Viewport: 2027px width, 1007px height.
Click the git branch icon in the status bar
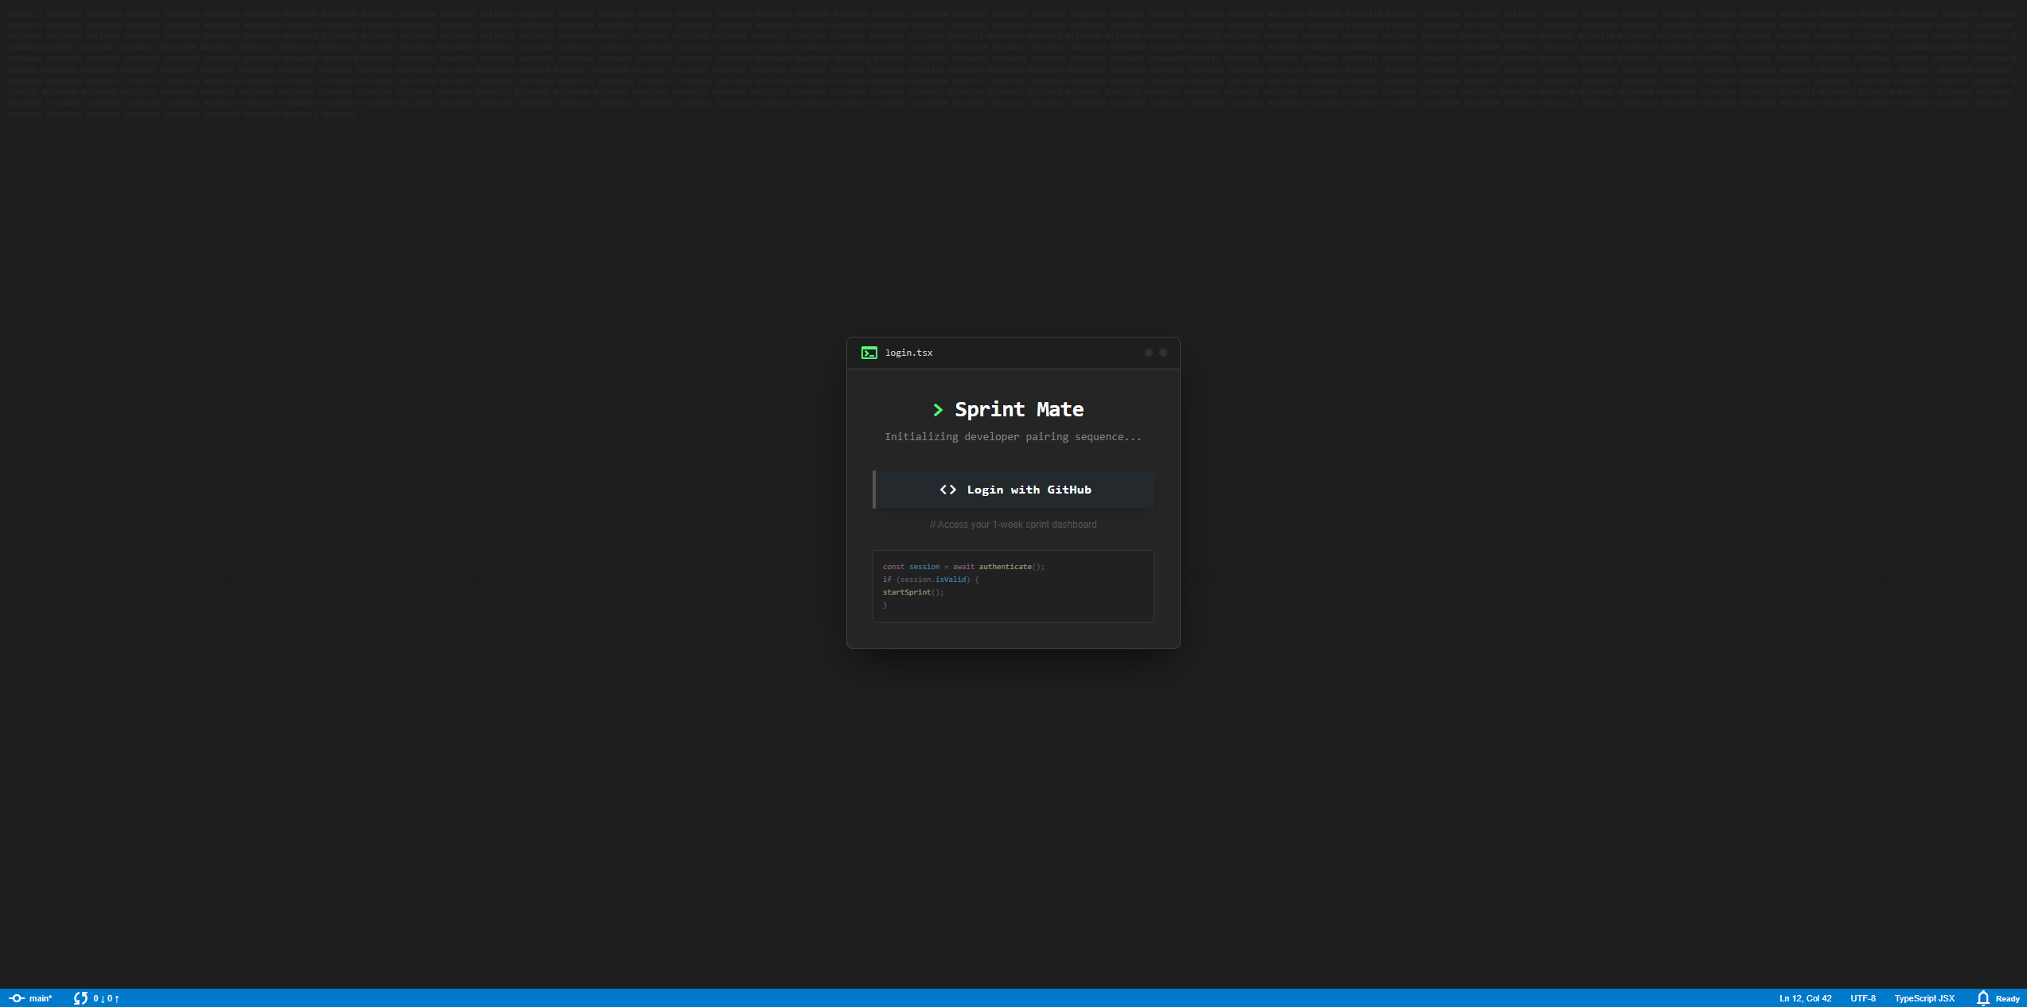pos(15,997)
